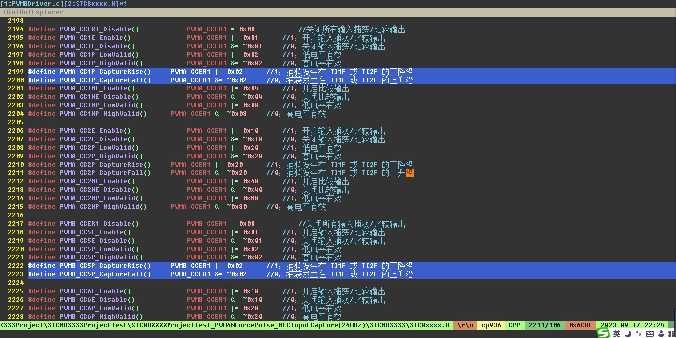Place cursor on PWMB_CCER1_Disable() macro name
This screenshot has height=338, width=676.
(x=99, y=224)
